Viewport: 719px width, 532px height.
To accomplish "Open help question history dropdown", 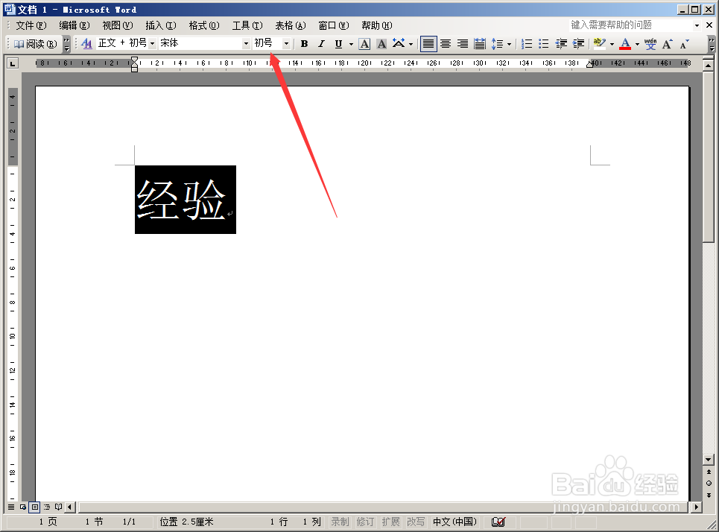I will [697, 25].
